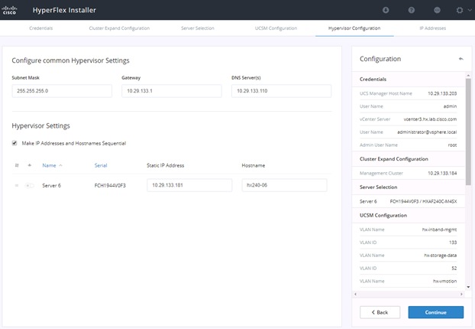
Task: Expand the settings gear dropdown chevron
Action: click(x=470, y=10)
